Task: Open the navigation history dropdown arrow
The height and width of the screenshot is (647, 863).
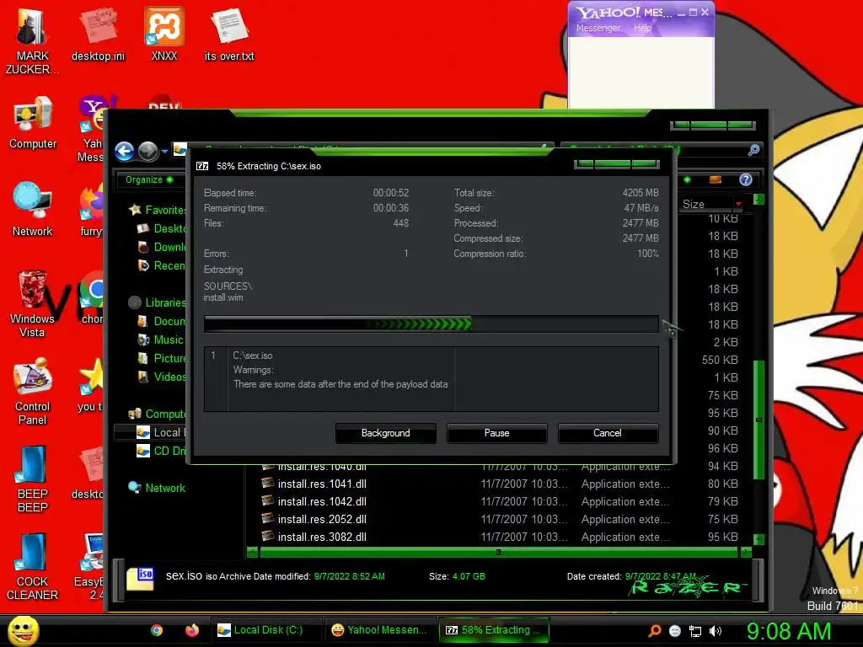Action: click(x=164, y=152)
